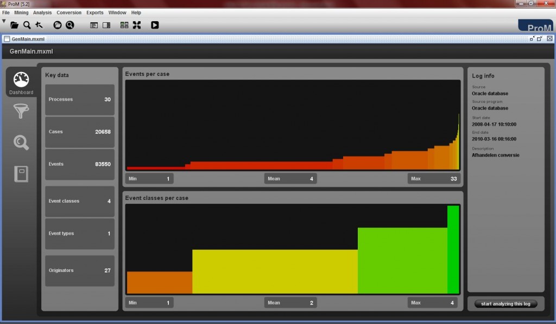
Task: Click the description Afhandelen conversie
Action: pyautogui.click(x=495, y=155)
